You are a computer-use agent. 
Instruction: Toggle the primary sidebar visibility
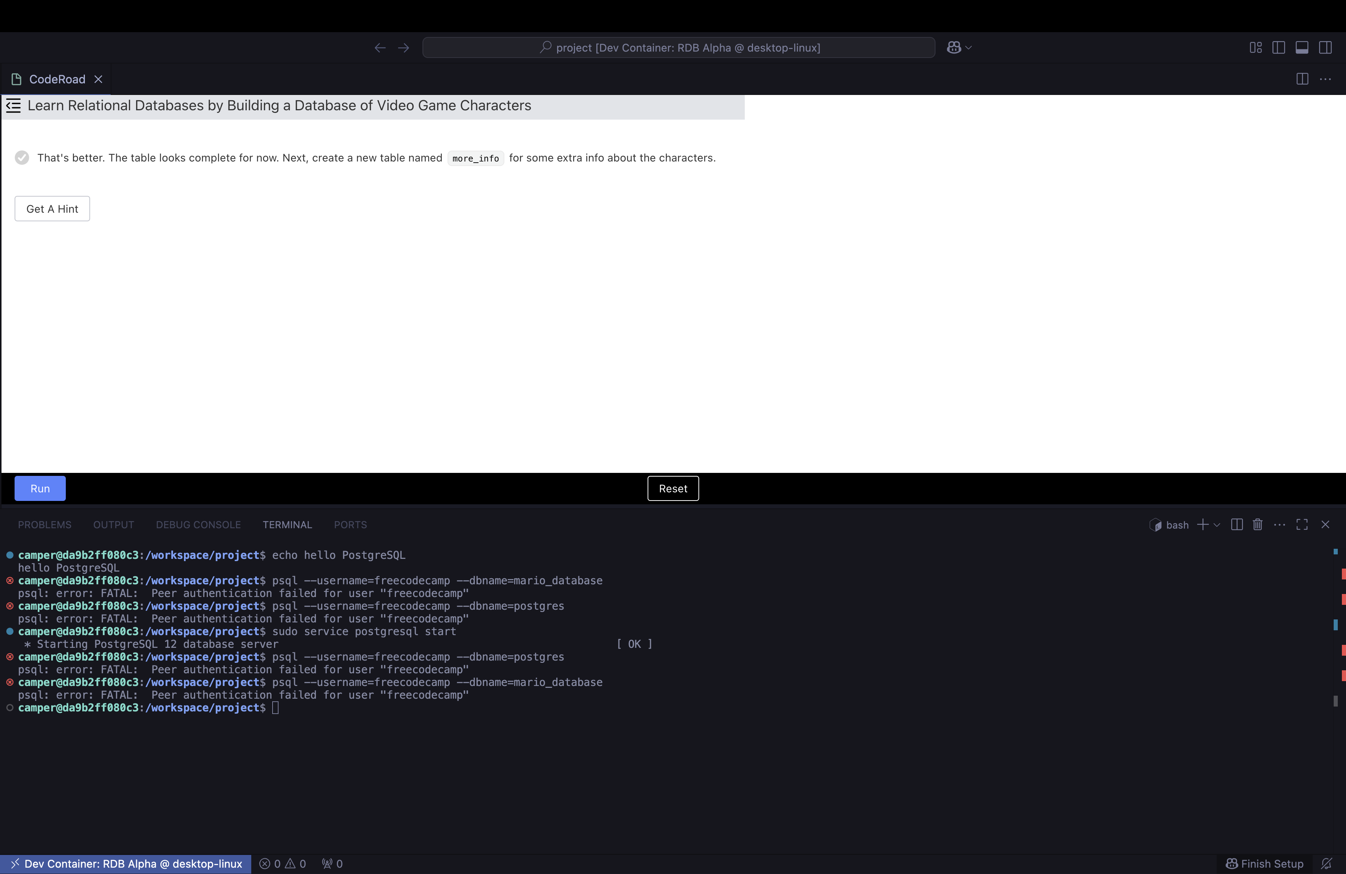[x=1279, y=47]
